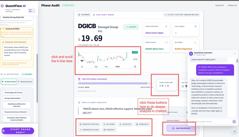
Task: Click the MA Trend card
Action: pos(186,46)
